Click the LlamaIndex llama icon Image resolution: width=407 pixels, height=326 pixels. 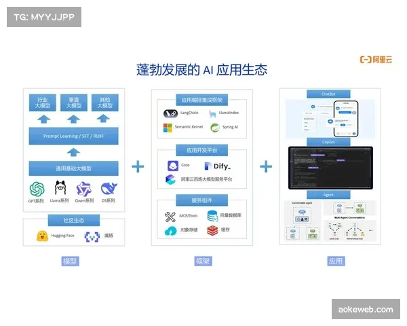[x=212, y=113]
